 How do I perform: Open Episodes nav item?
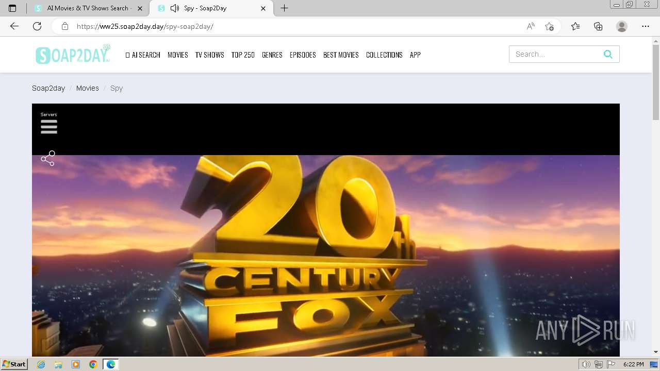click(x=303, y=55)
